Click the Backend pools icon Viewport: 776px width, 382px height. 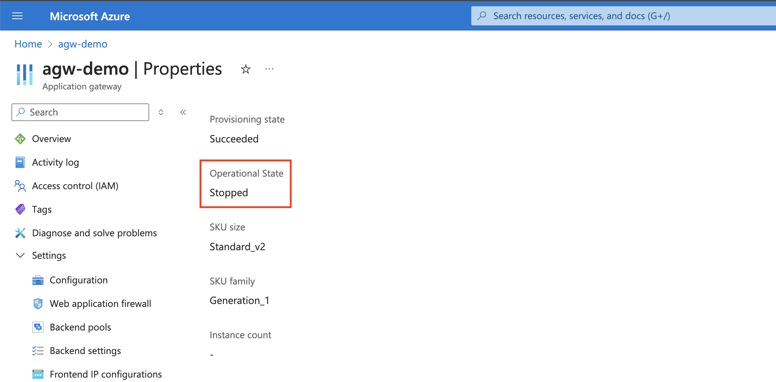click(38, 327)
